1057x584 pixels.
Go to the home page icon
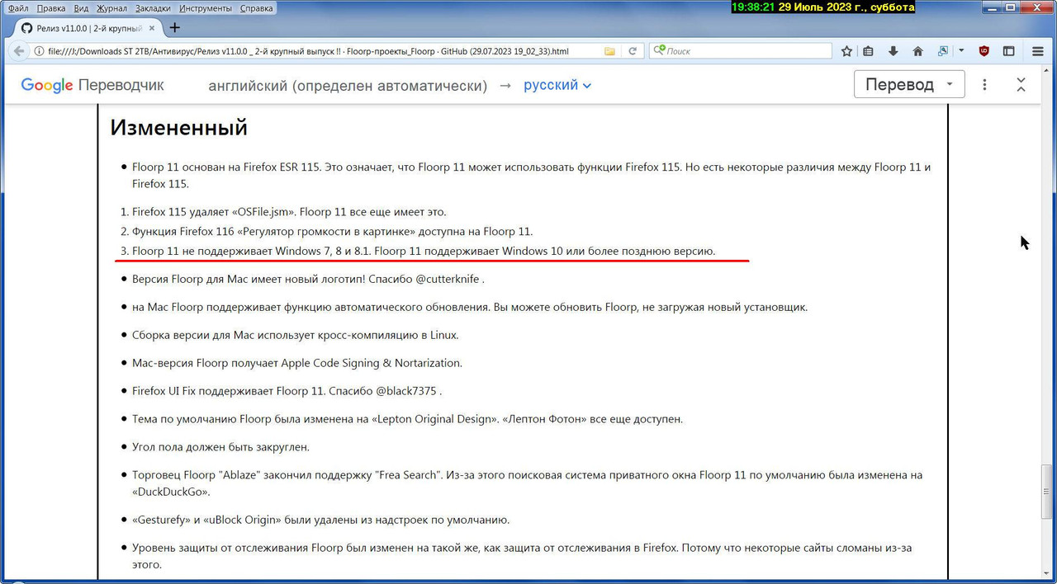(x=917, y=51)
